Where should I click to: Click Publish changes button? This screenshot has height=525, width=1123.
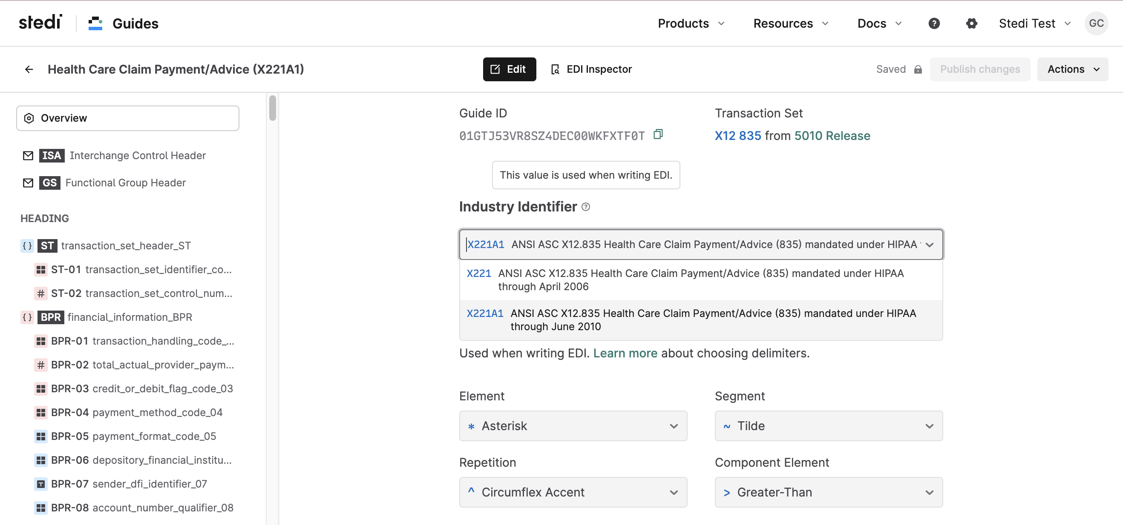pyautogui.click(x=979, y=69)
